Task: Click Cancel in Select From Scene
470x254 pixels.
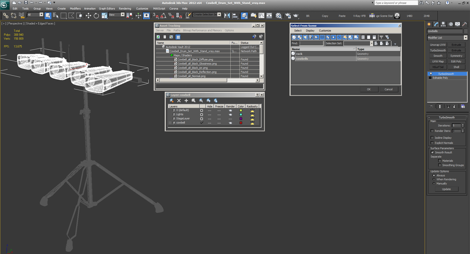Action: pyautogui.click(x=389, y=89)
